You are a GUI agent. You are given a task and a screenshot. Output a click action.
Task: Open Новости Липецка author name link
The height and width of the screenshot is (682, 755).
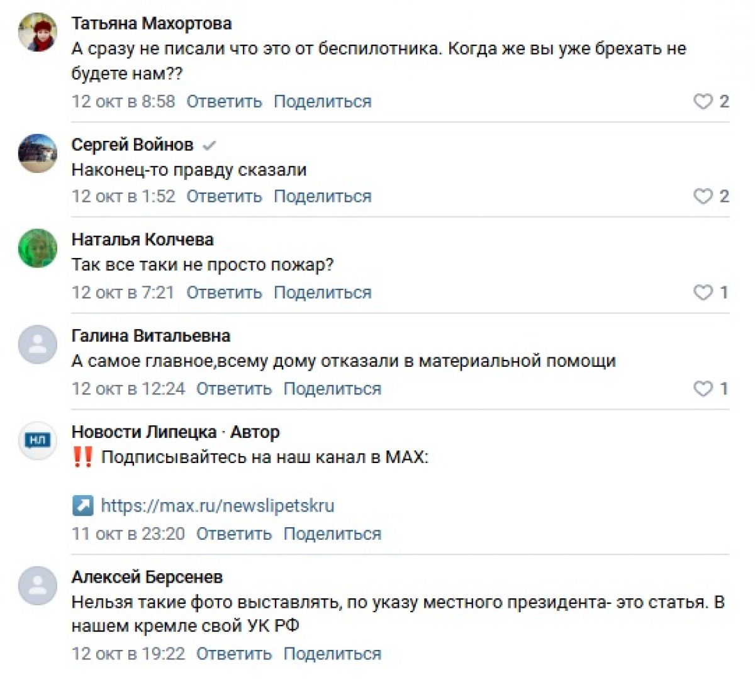tap(144, 432)
